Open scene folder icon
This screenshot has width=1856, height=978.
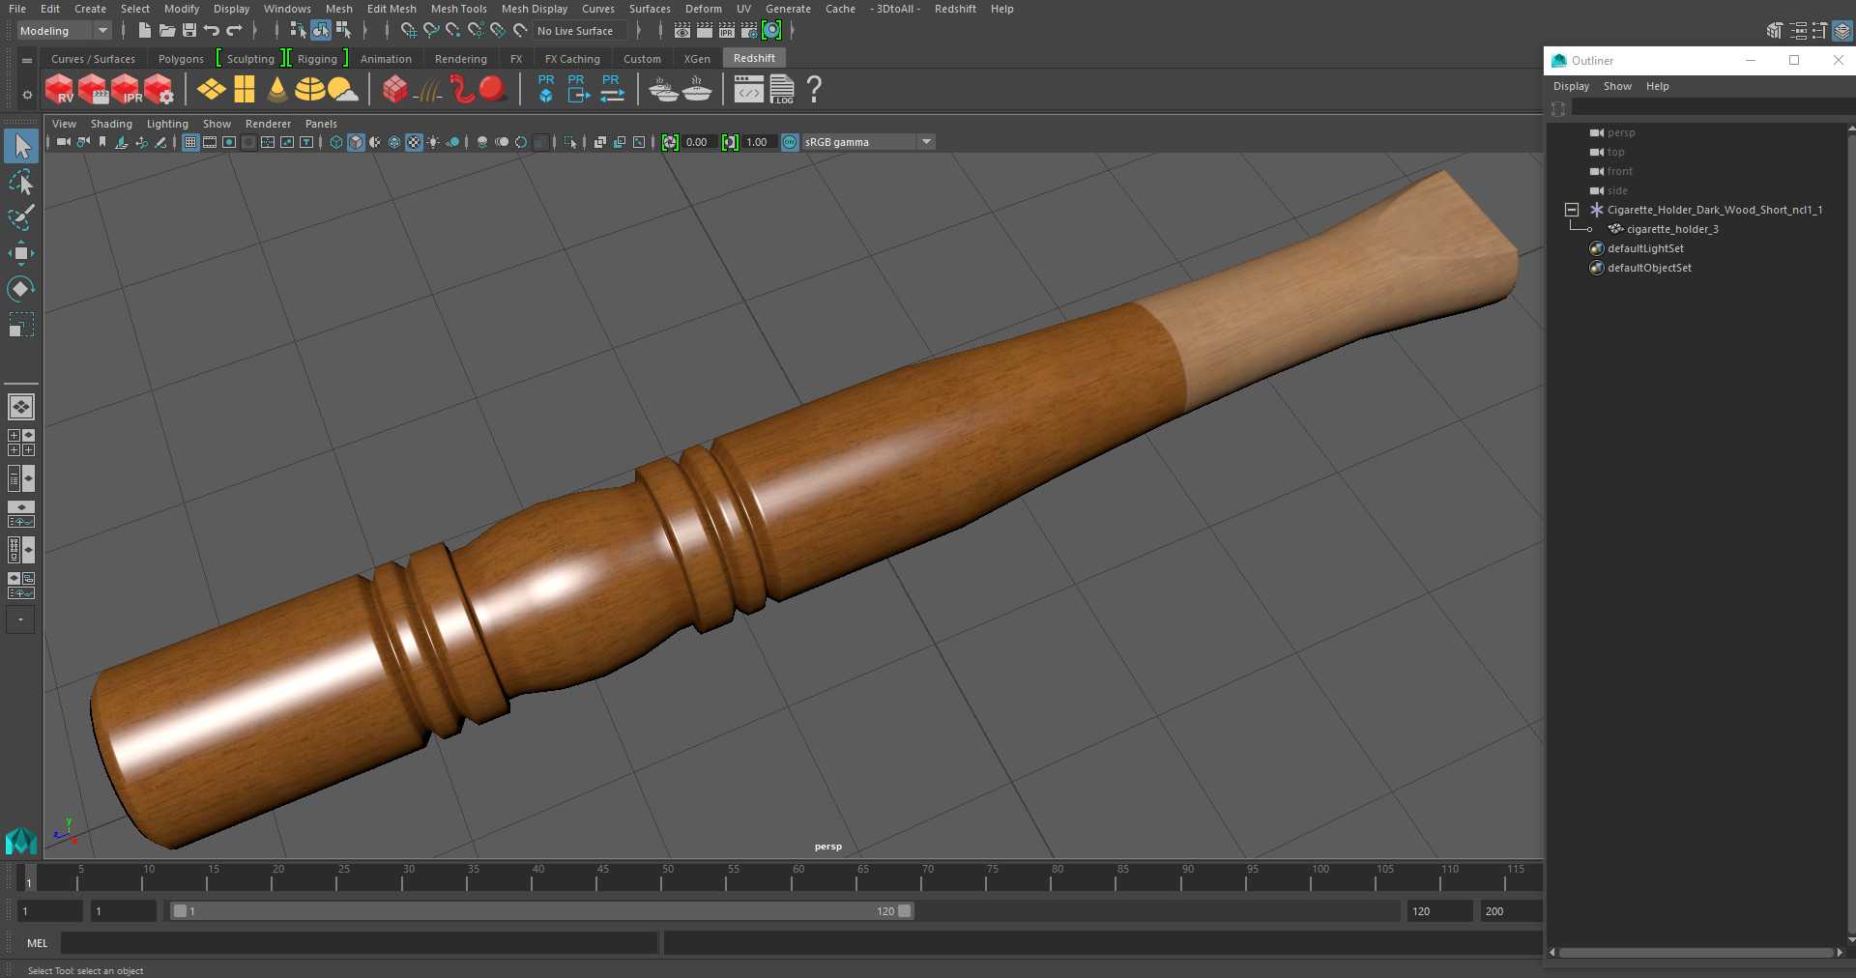tap(167, 31)
